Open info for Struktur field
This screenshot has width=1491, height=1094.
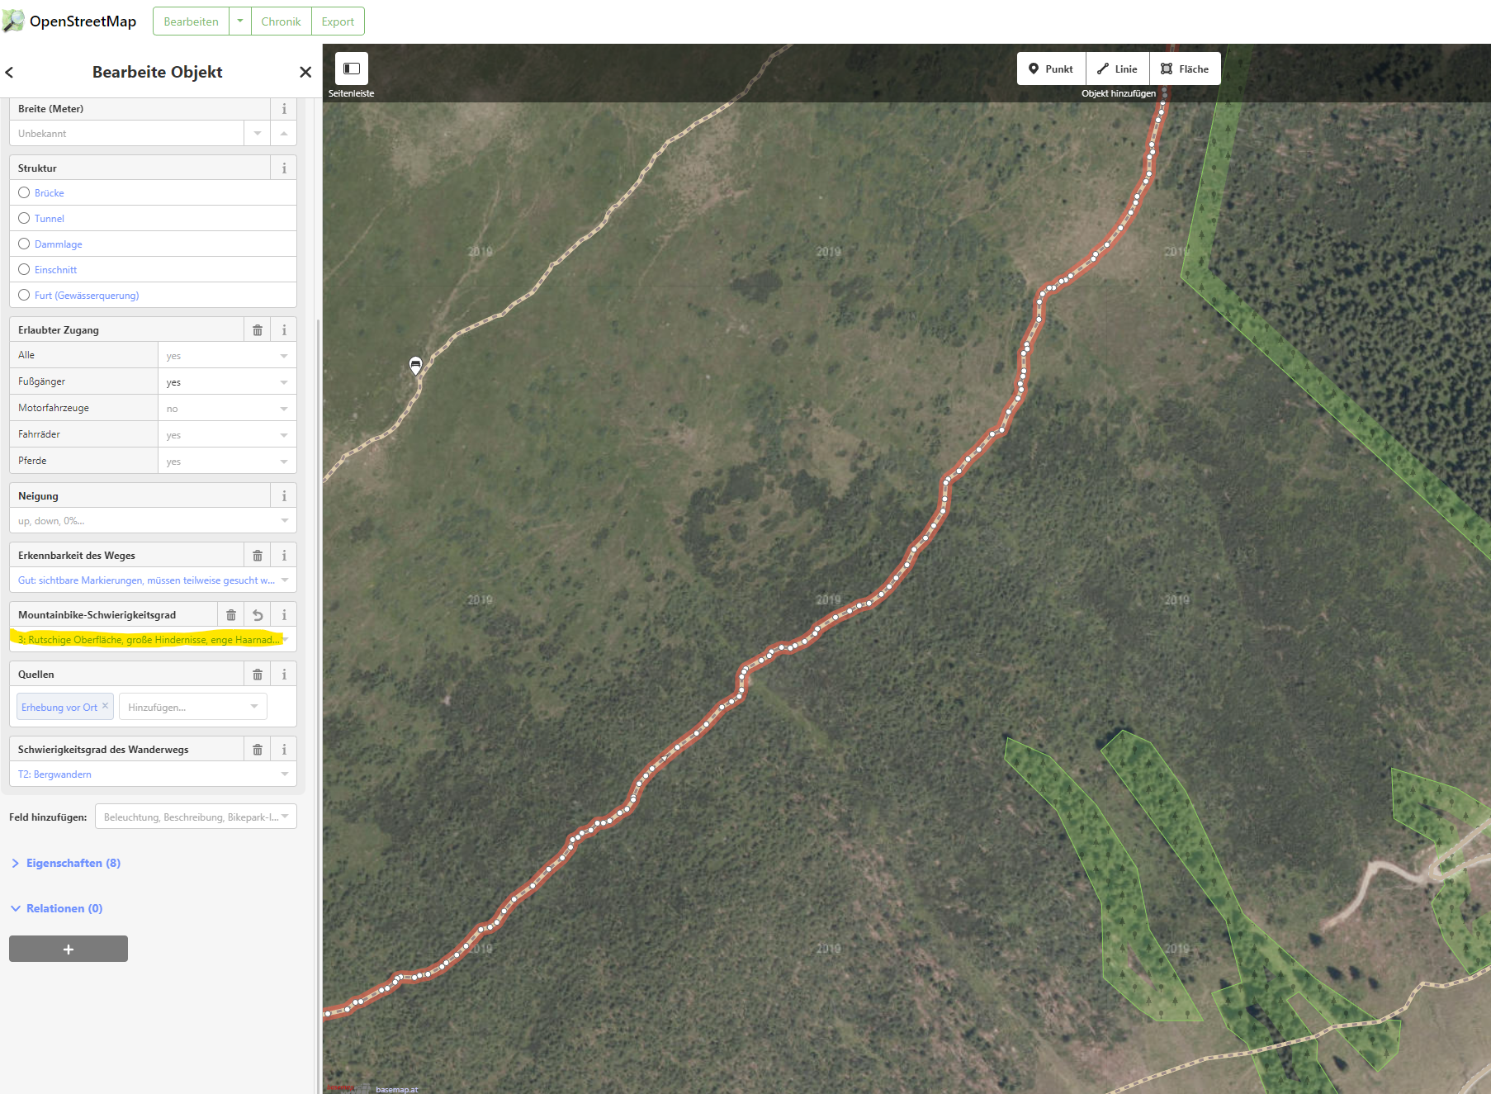click(x=284, y=168)
